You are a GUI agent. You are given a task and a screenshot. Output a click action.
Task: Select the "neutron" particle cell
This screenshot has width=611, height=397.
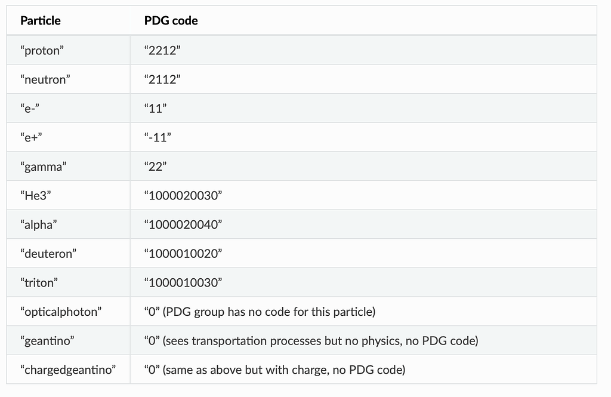[45, 79]
